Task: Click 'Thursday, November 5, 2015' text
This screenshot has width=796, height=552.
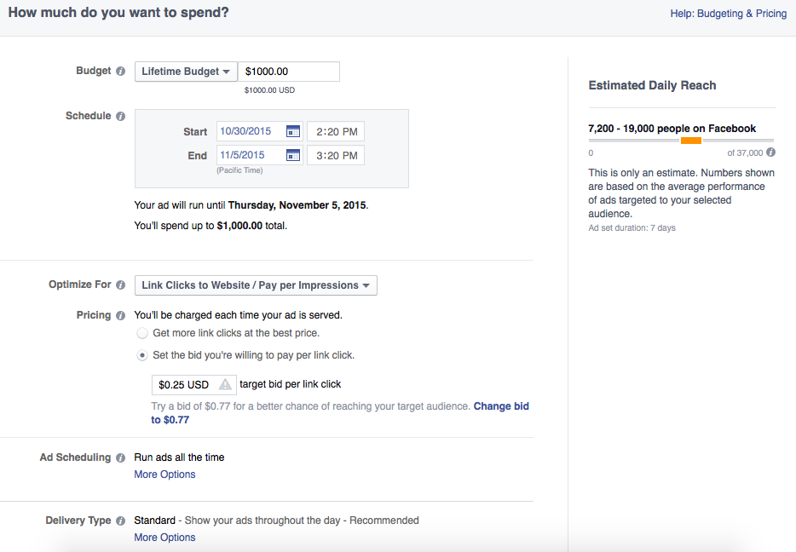Action: (297, 205)
